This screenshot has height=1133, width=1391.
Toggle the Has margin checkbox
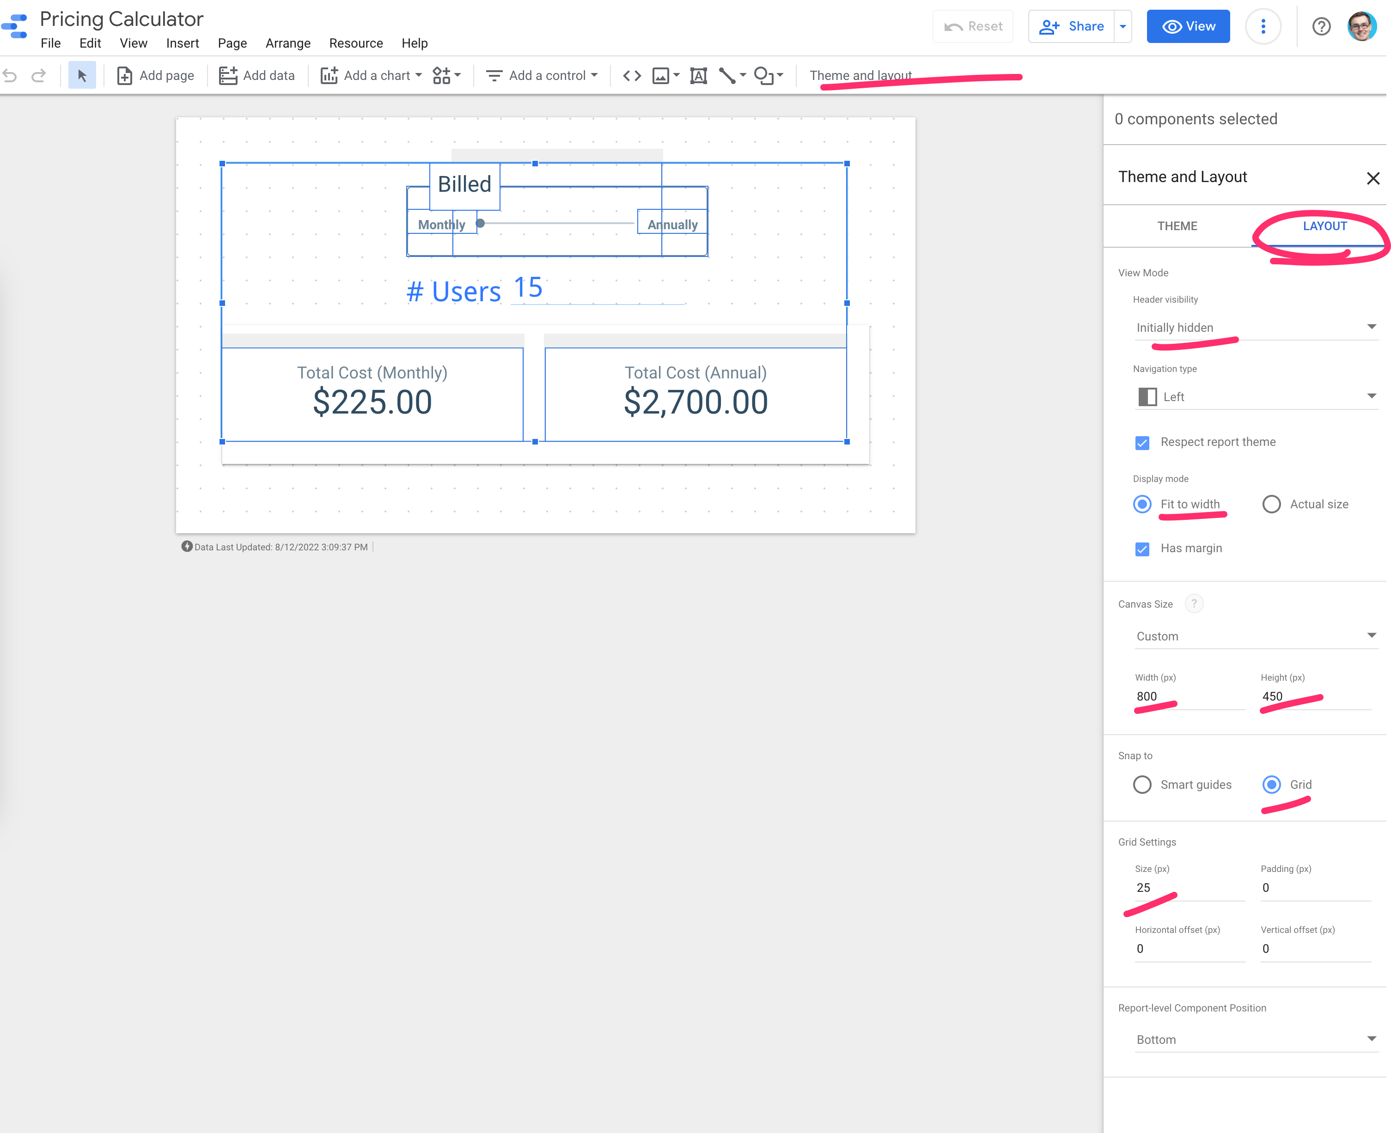[x=1141, y=548]
